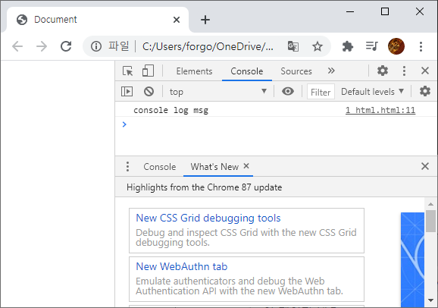Close the DevTools panel

[425, 71]
